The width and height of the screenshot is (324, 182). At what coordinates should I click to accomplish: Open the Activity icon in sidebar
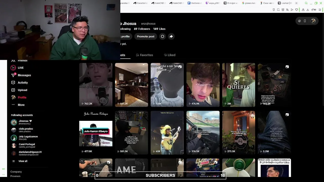(x=13, y=83)
